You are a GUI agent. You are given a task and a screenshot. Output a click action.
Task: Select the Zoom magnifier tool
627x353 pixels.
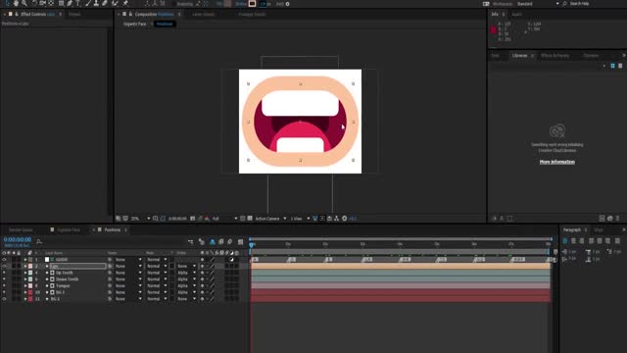24,3
